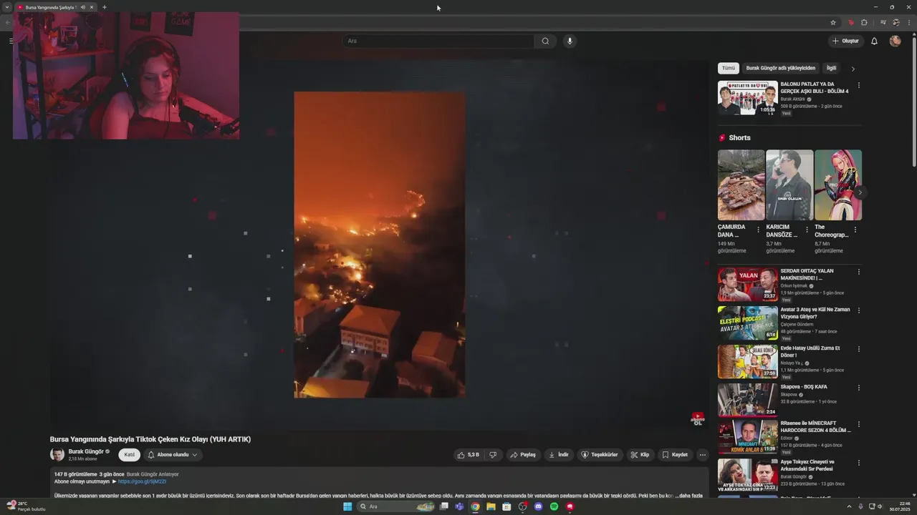Open the Abone olundu subscription dropdown
The width and height of the screenshot is (917, 515).
pyautogui.click(x=172, y=455)
